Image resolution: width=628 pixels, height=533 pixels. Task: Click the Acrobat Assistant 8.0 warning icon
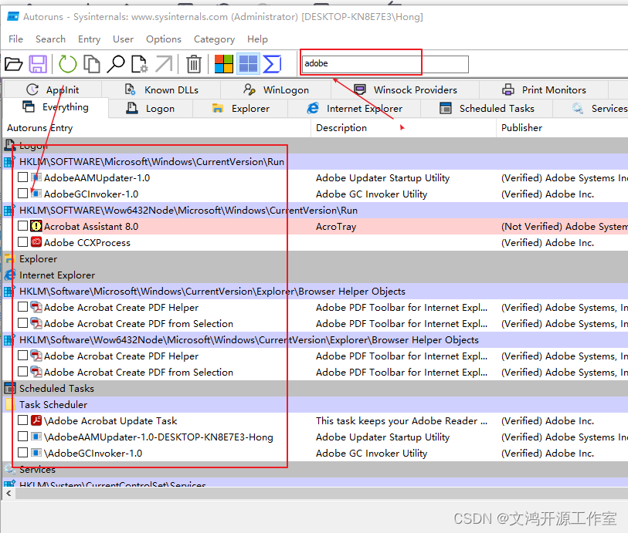(36, 226)
